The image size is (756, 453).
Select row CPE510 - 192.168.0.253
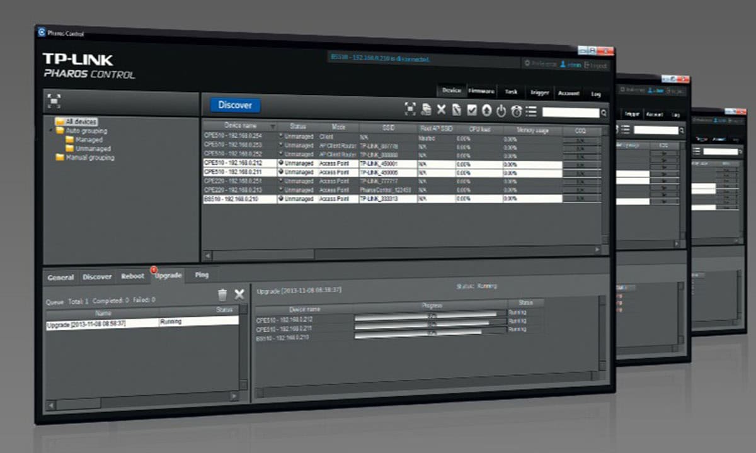pyautogui.click(x=402, y=145)
